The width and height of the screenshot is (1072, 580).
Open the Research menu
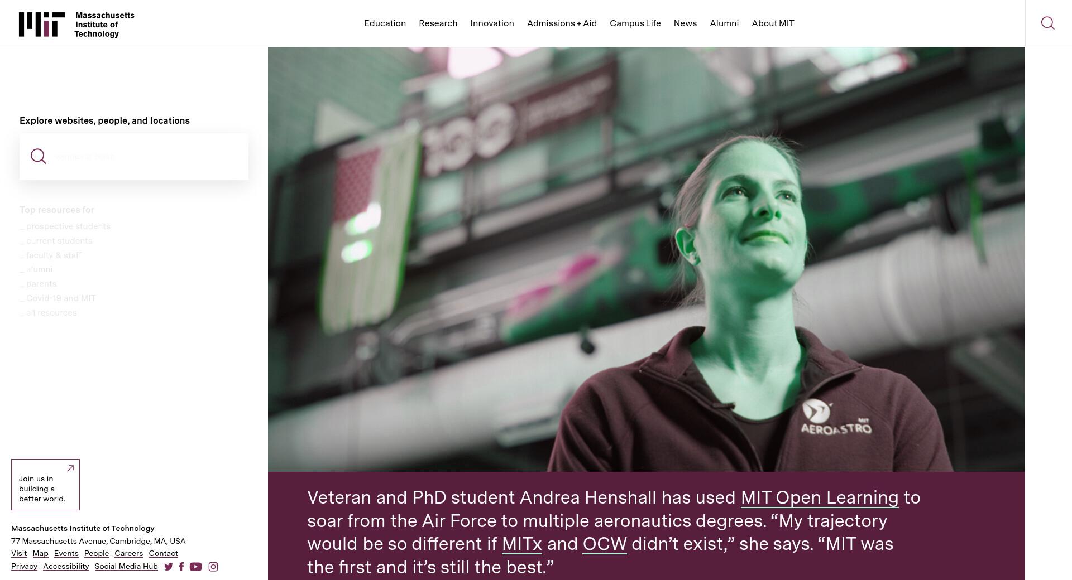pos(438,23)
